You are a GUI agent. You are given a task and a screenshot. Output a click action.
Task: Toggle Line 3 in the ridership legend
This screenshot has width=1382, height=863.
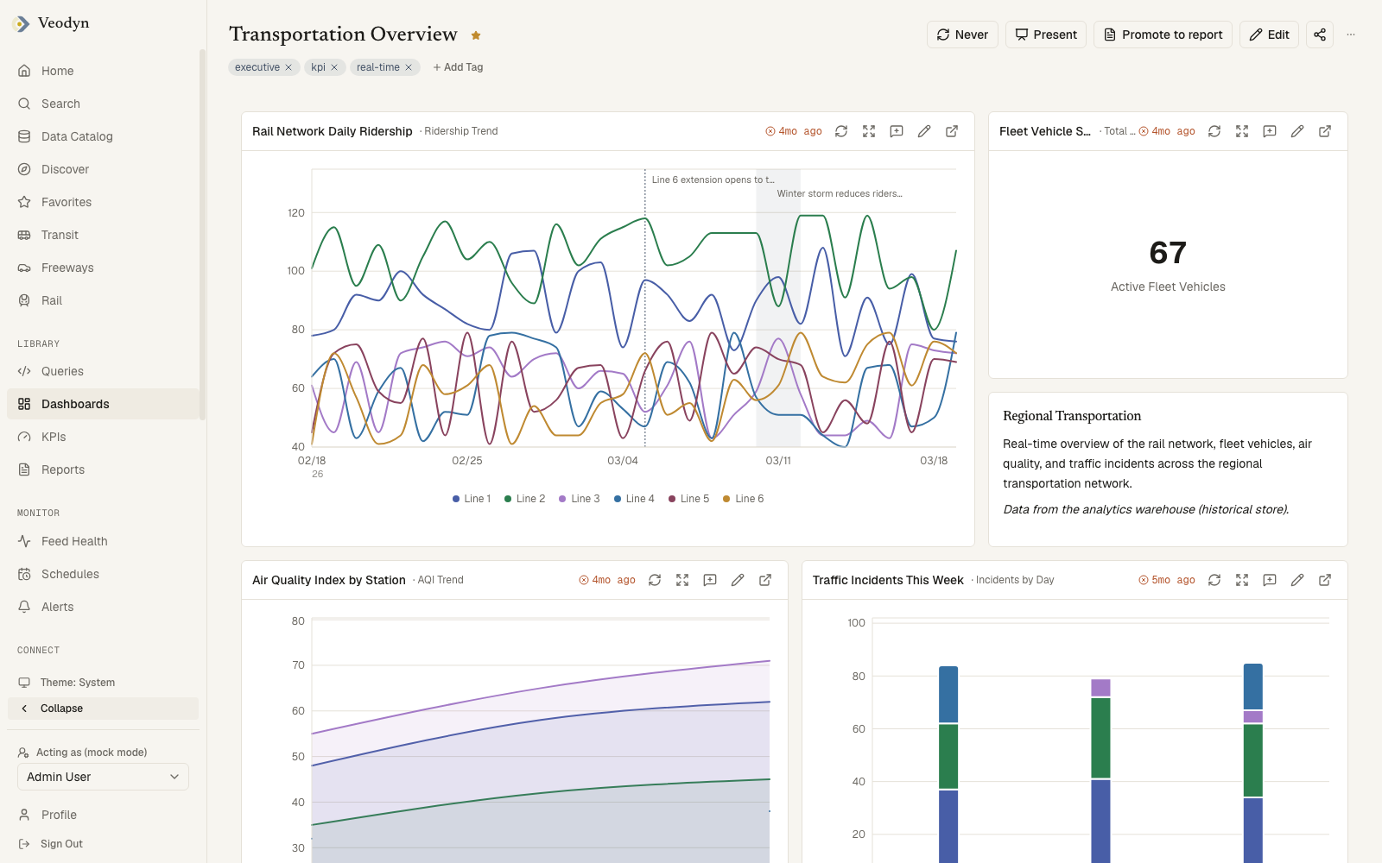[579, 499]
